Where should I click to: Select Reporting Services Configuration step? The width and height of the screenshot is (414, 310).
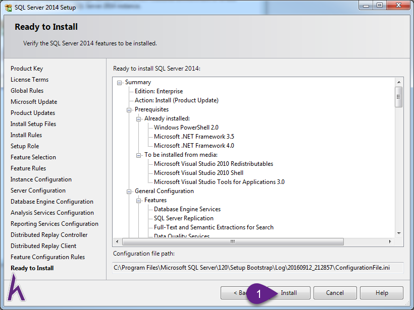[55, 223]
